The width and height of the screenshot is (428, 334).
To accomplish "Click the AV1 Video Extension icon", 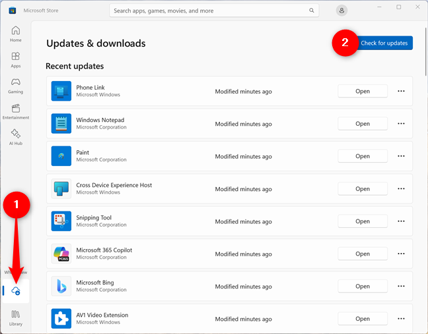I will pyautogui.click(x=61, y=318).
